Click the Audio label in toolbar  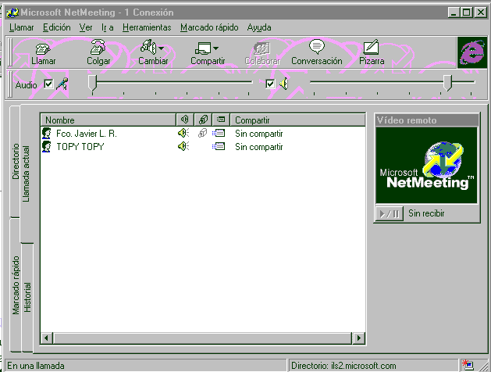(26, 85)
